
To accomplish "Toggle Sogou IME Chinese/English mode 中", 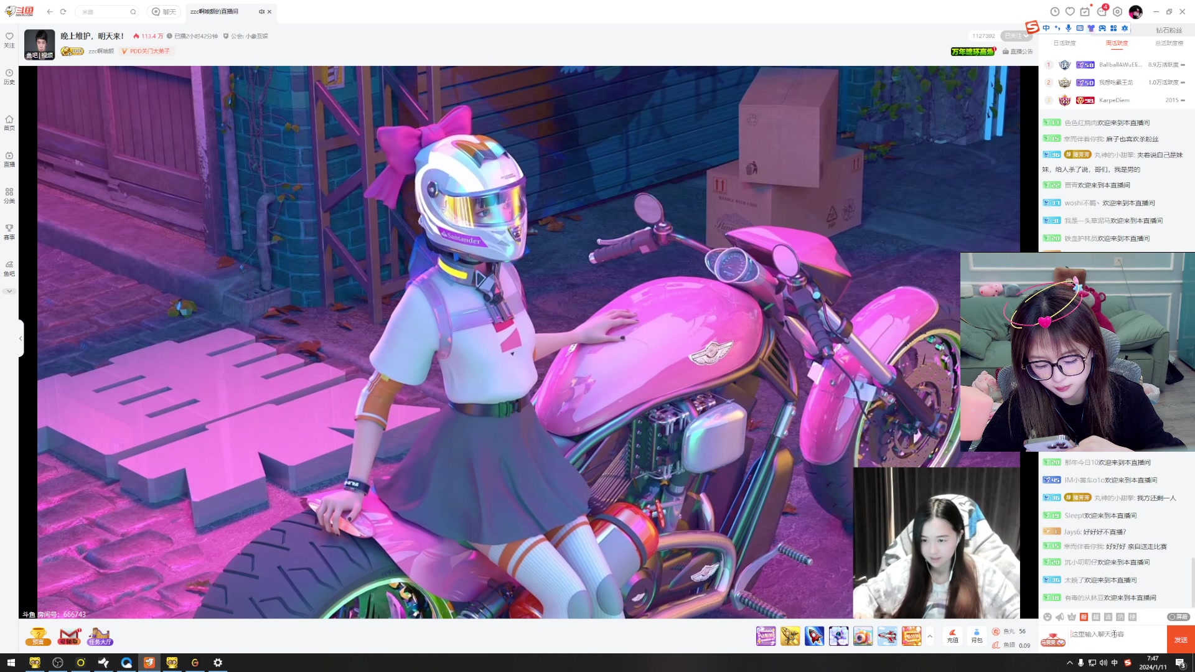I will point(1046,28).
